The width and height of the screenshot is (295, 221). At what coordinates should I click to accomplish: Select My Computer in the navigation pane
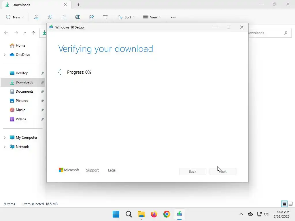click(x=27, y=137)
